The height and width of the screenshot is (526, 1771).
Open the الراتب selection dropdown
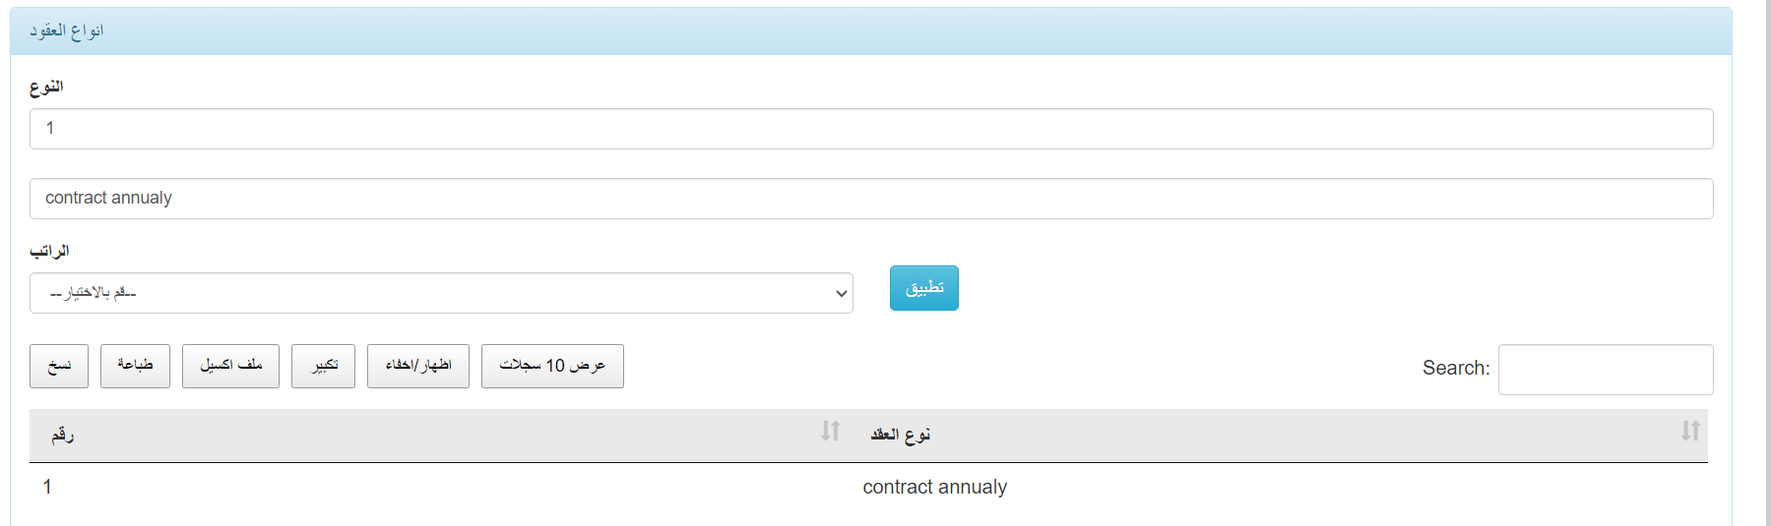click(441, 293)
